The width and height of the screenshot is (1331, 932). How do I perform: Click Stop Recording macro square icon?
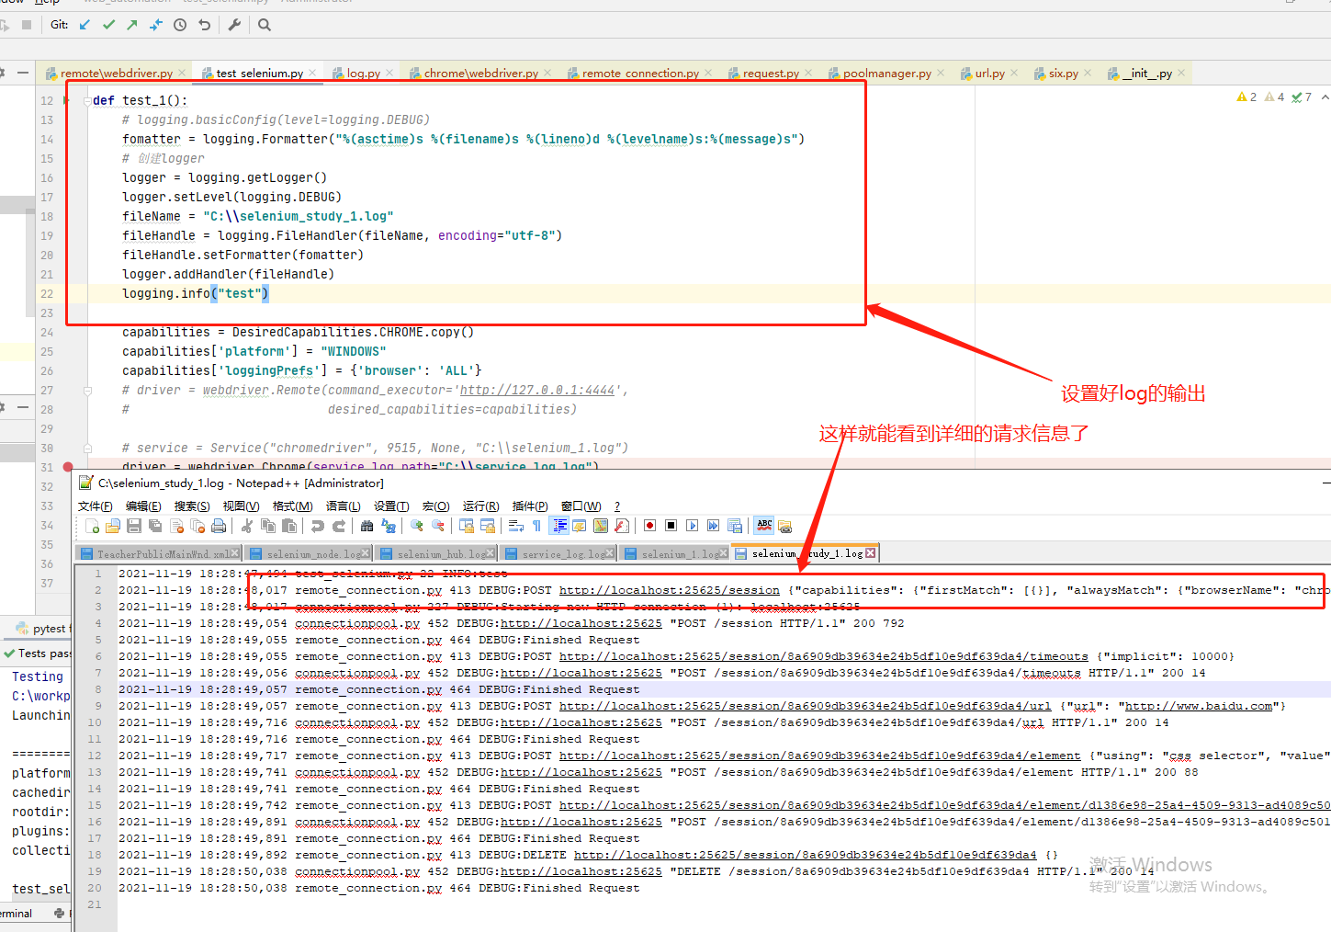(x=671, y=526)
